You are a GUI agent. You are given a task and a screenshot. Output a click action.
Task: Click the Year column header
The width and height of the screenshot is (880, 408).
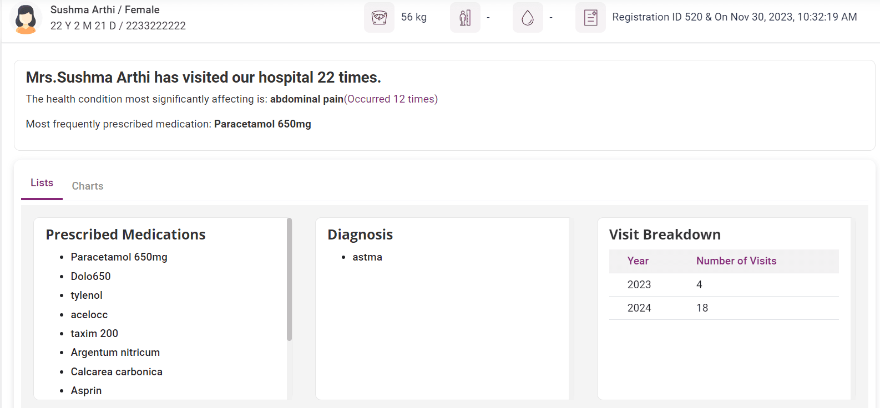[x=638, y=261]
